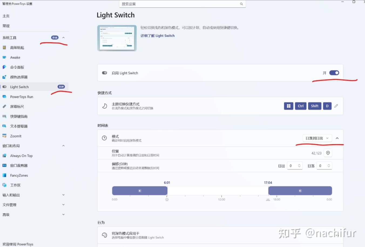Click the Shift key shortcut button

(315, 106)
